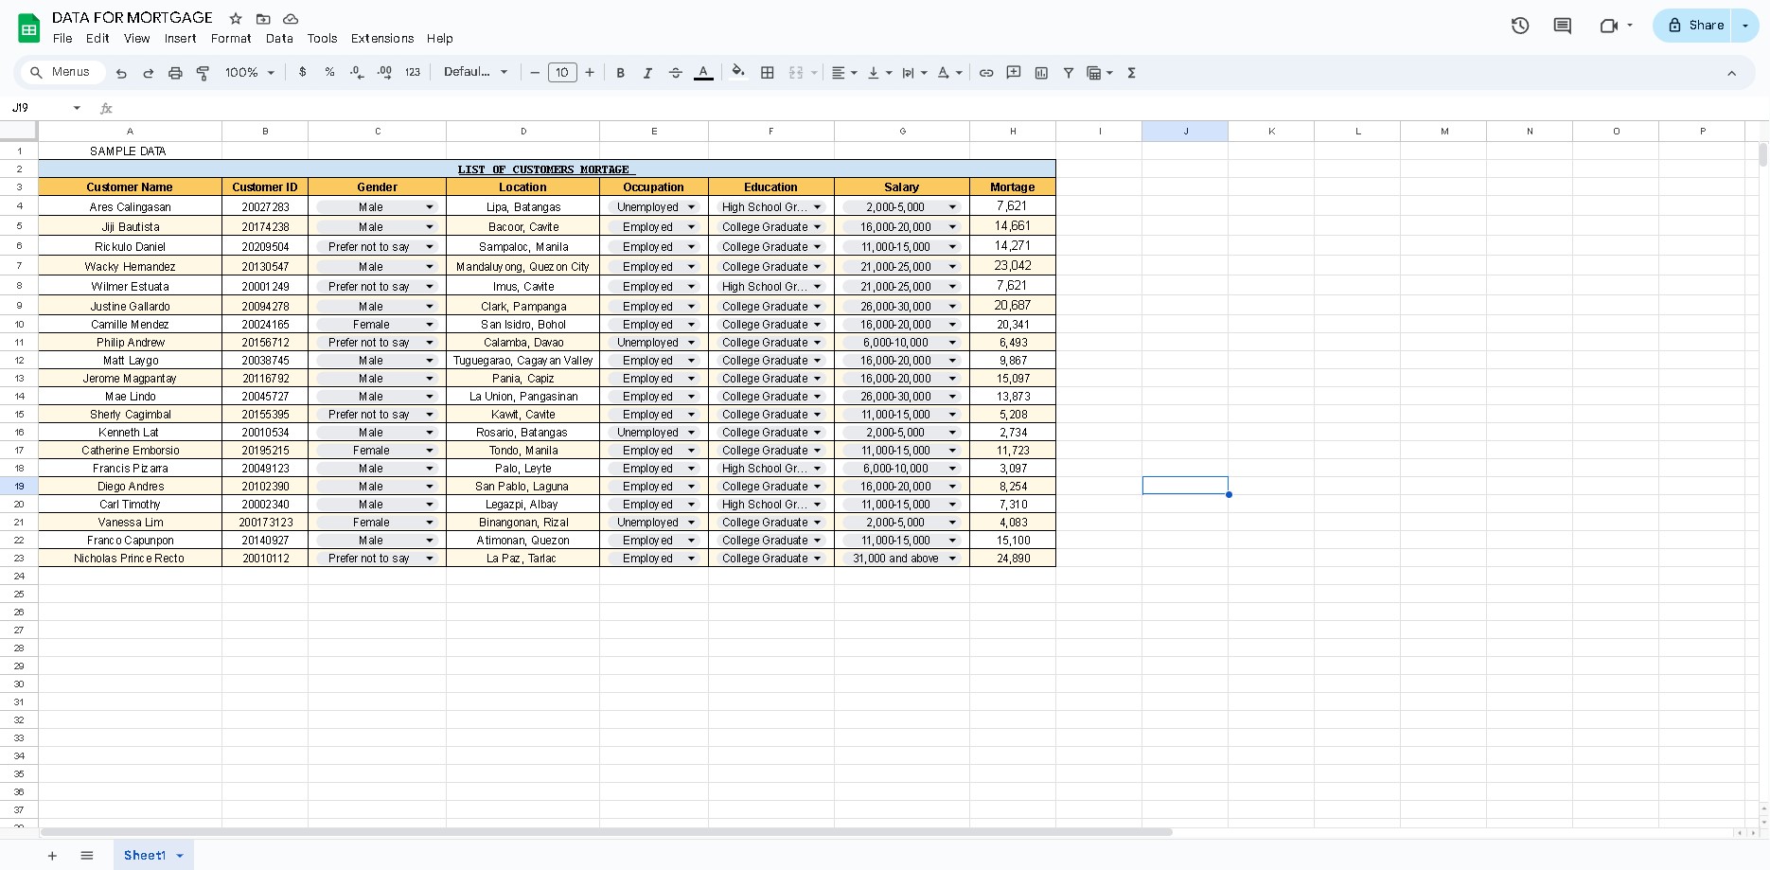Open the Insert menu
This screenshot has width=1770, height=870.
pos(180,39)
